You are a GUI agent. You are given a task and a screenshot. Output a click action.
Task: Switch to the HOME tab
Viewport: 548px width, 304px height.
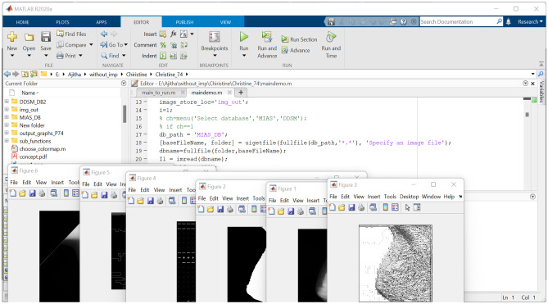[22, 22]
